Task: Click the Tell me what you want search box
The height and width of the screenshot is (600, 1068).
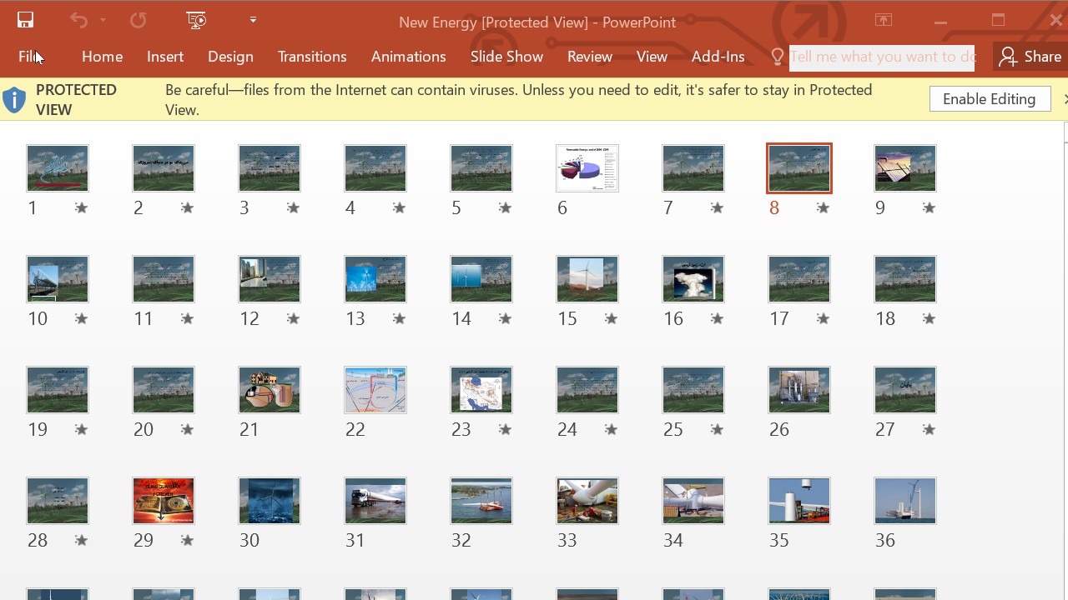Action: 882,57
